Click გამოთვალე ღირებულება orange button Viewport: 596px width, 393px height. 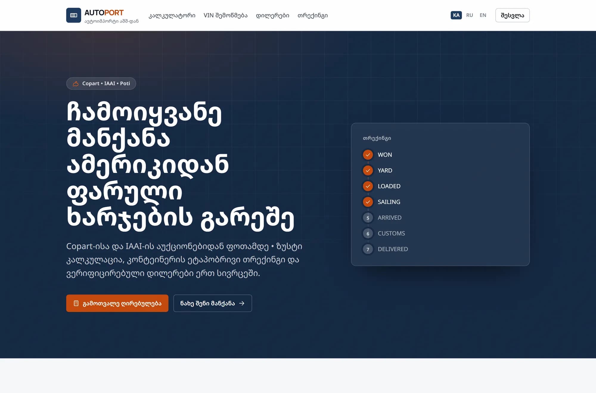tap(117, 303)
